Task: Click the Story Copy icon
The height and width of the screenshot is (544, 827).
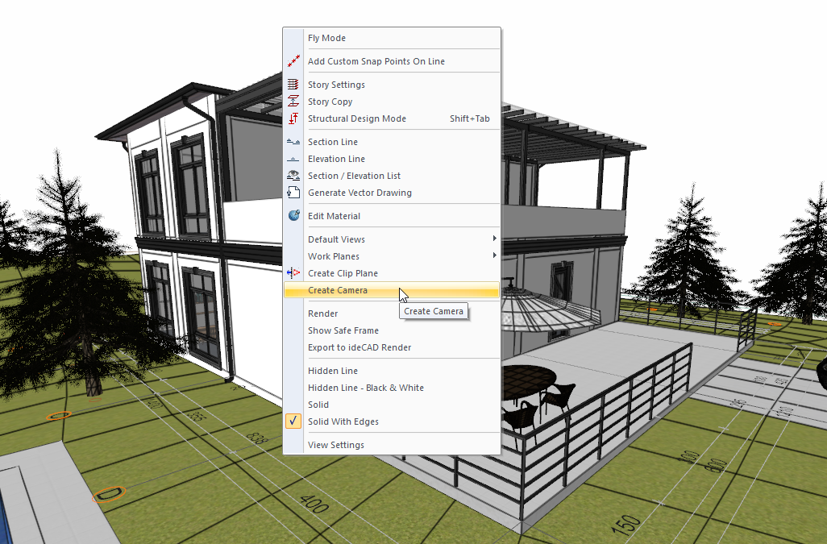Action: (293, 102)
